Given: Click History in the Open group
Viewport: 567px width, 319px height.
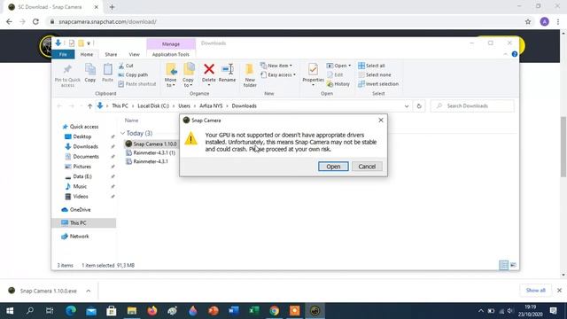Looking at the screenshot, I should click(338, 83).
